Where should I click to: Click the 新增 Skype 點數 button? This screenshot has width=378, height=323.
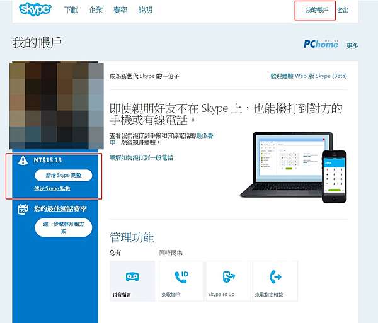64,175
